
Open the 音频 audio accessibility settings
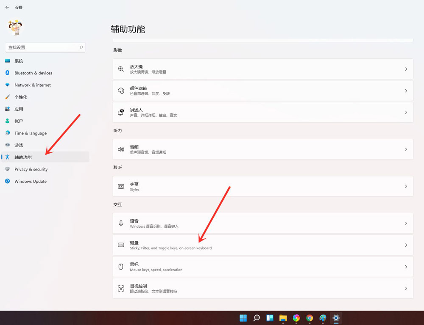263,149
